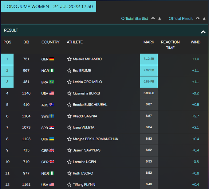Click the WIND column header
This screenshot has height=189, width=209.
(195, 42)
